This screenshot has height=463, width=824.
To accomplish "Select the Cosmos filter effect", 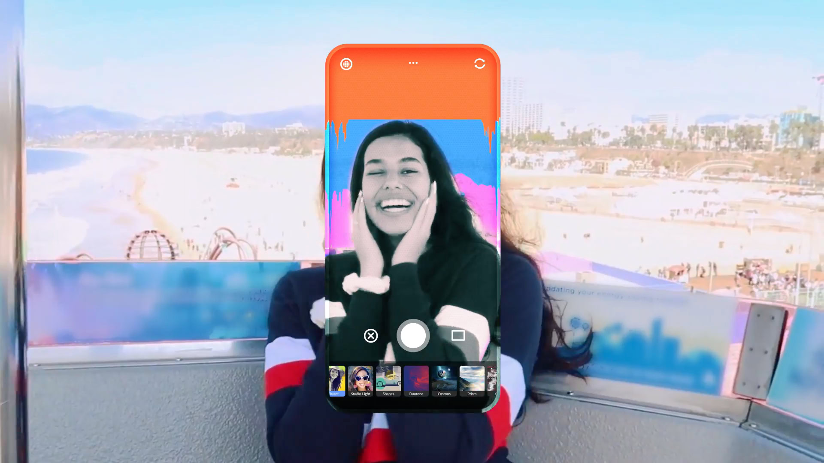I will tap(443, 379).
